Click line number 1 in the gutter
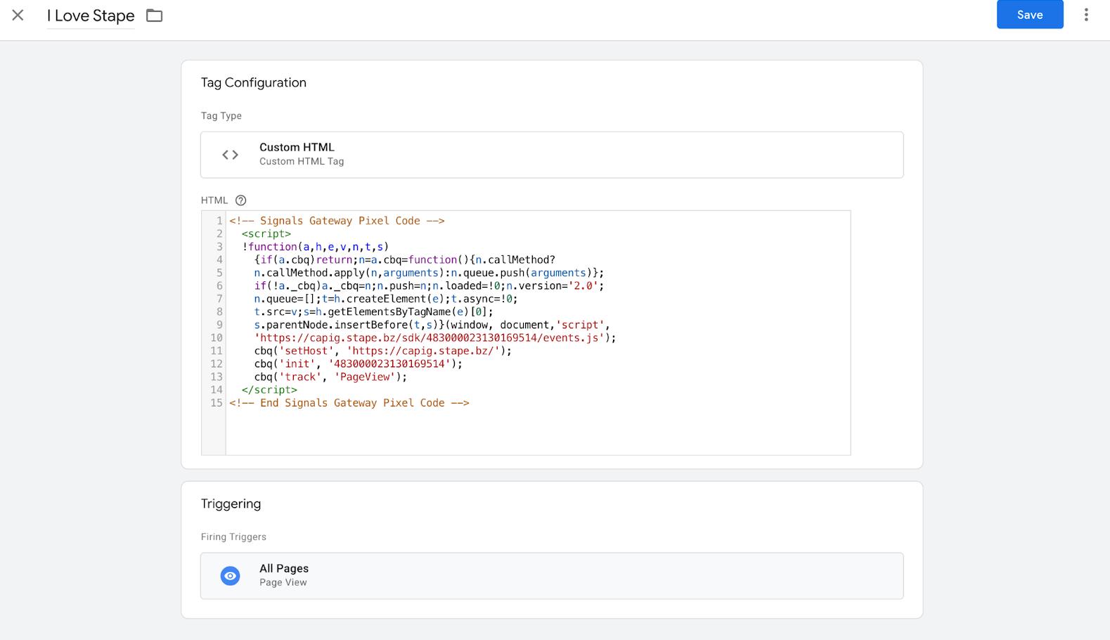Image resolution: width=1110 pixels, height=640 pixels. 219,221
